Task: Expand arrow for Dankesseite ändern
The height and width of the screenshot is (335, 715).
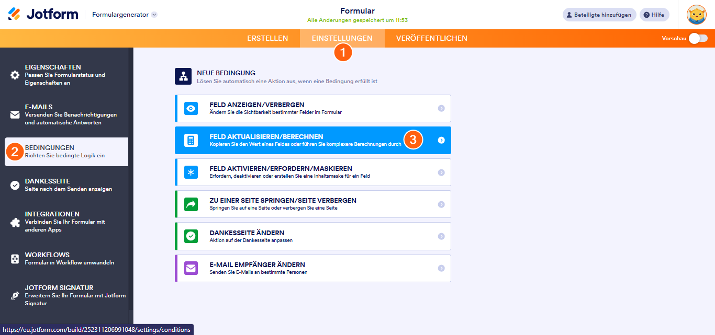Action: click(x=441, y=236)
